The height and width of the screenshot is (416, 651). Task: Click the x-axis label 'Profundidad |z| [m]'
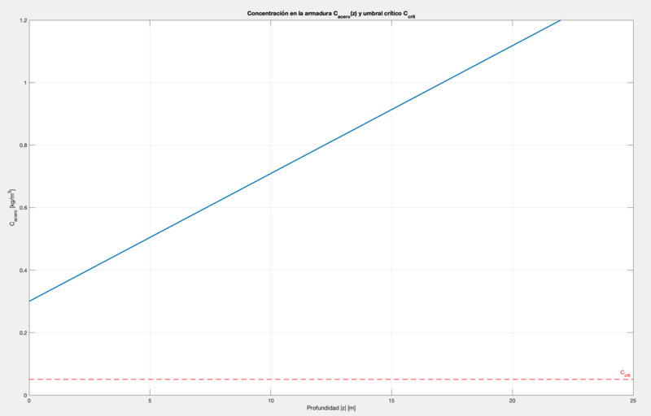point(331,408)
